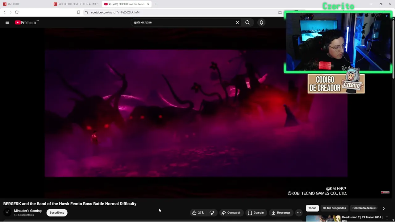Go to YouTube Premium home logo
The height and width of the screenshot is (222, 395).
point(25,22)
